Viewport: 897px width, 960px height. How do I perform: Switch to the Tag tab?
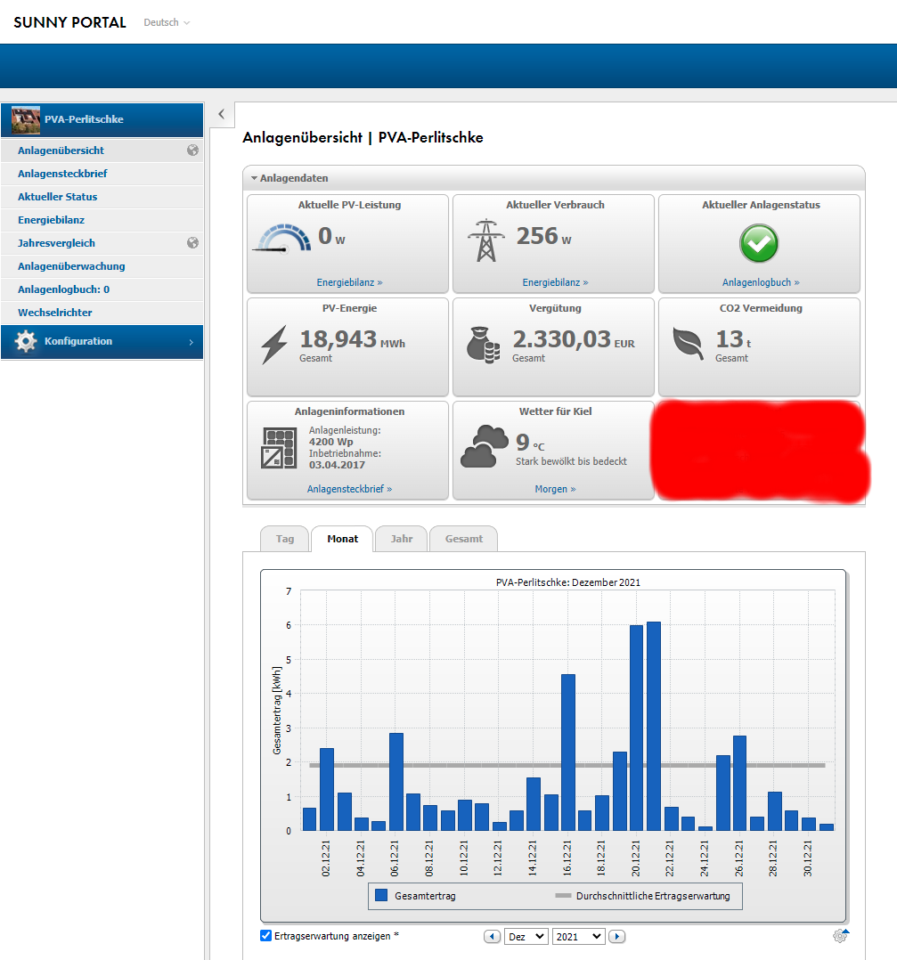point(285,539)
